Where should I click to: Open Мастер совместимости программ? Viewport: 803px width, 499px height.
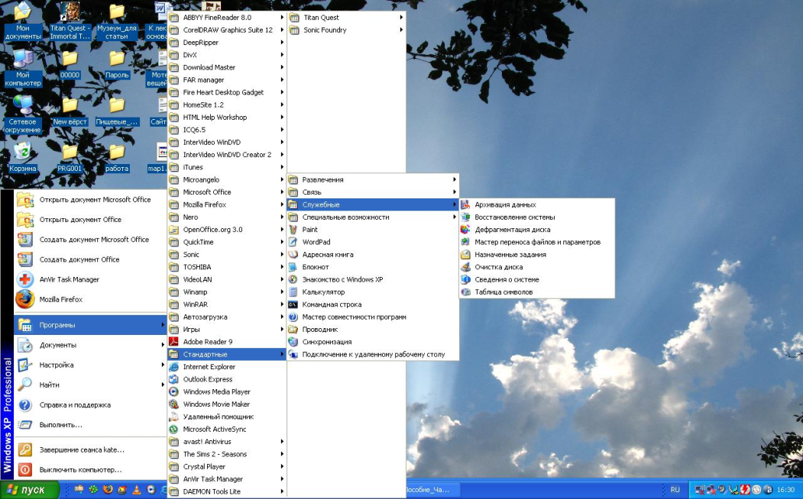click(372, 317)
